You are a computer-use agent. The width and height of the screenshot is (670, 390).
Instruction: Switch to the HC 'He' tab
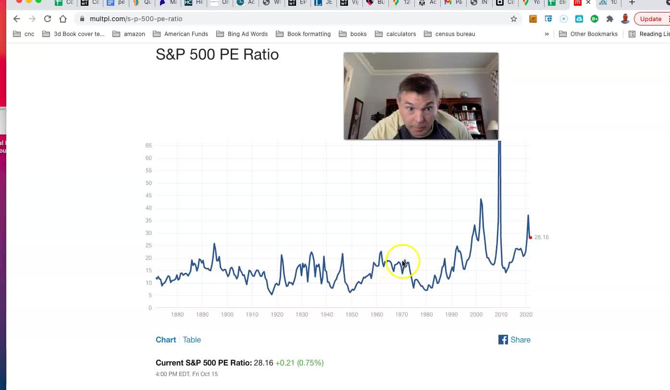194,2
